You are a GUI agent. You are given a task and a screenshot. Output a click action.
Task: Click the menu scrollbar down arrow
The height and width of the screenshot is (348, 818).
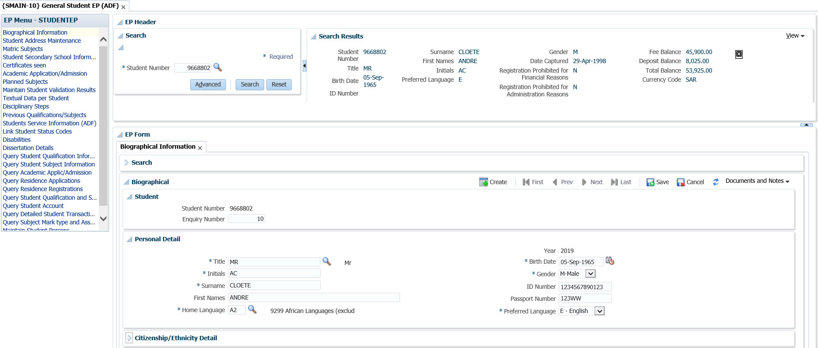(103, 219)
